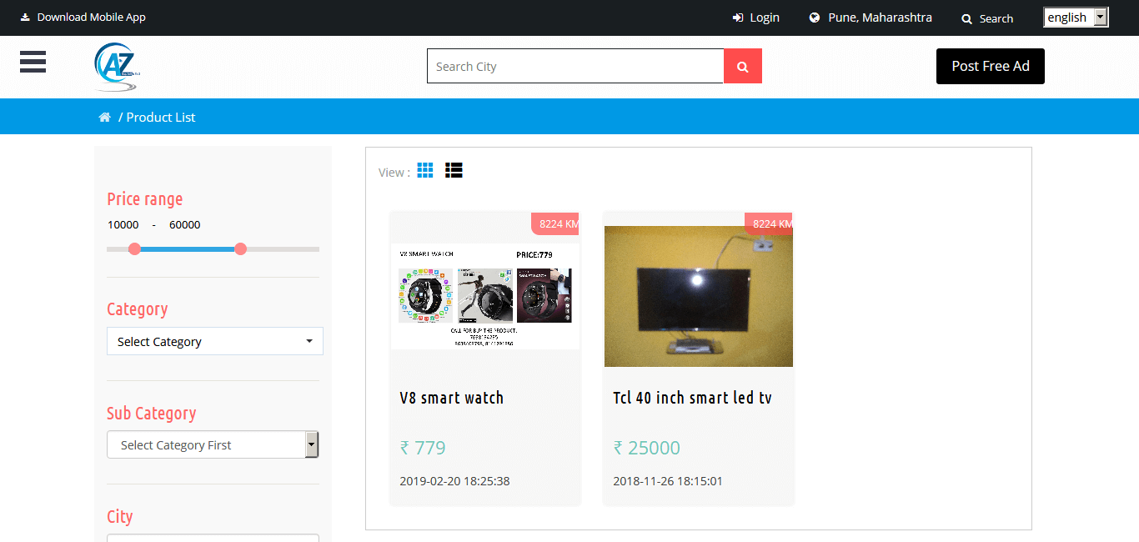Switch to list view
Viewport: 1139px width, 542px height.
point(454,170)
